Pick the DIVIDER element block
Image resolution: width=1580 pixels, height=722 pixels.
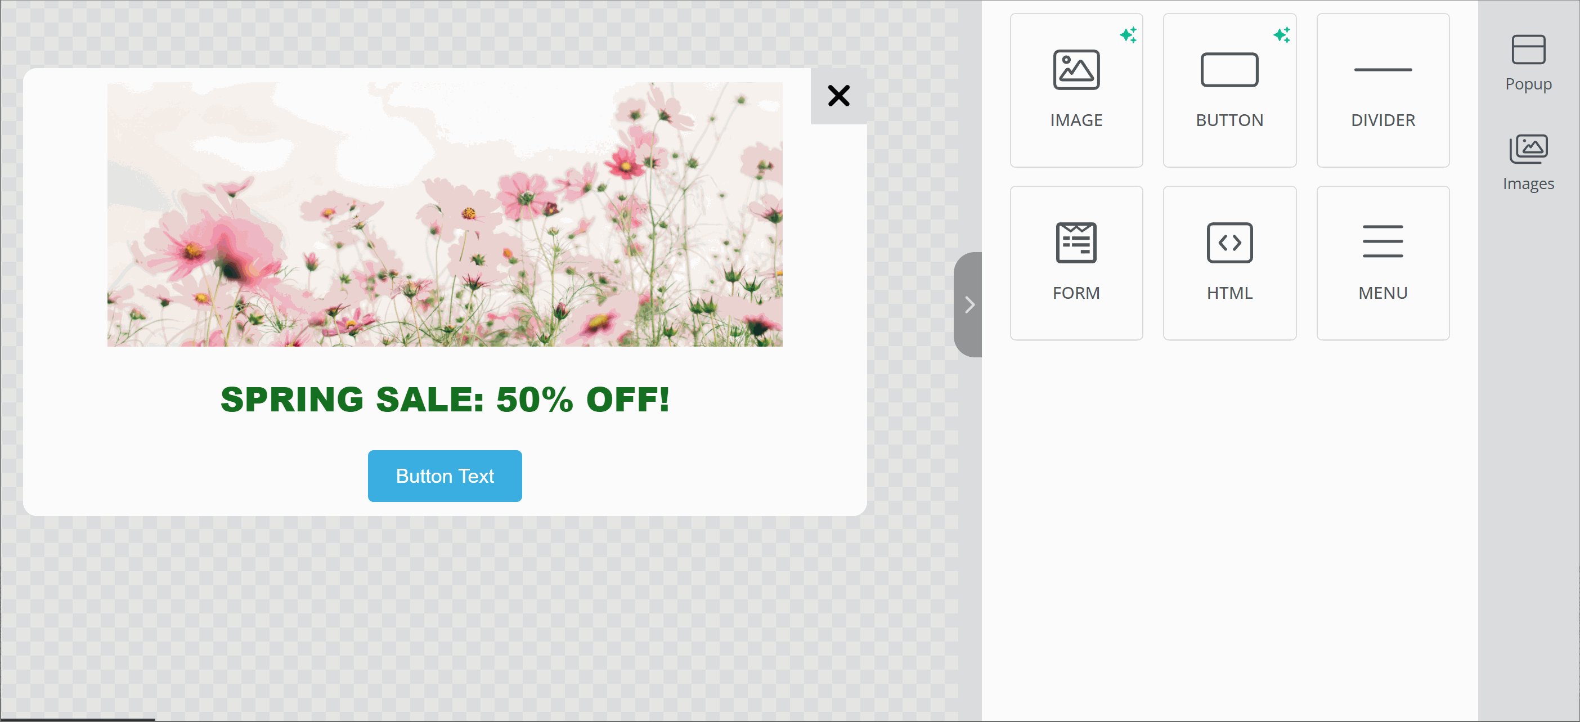tap(1382, 90)
